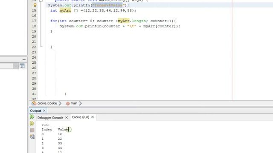This screenshot has width=273, height=153.
Task: Click the Stop button in Output
Action: point(32,130)
